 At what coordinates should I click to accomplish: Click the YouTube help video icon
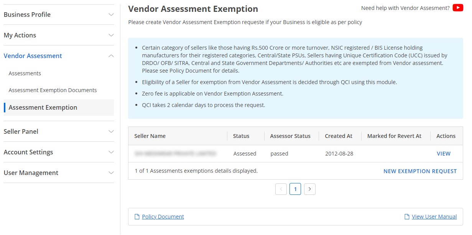pyautogui.click(x=458, y=8)
